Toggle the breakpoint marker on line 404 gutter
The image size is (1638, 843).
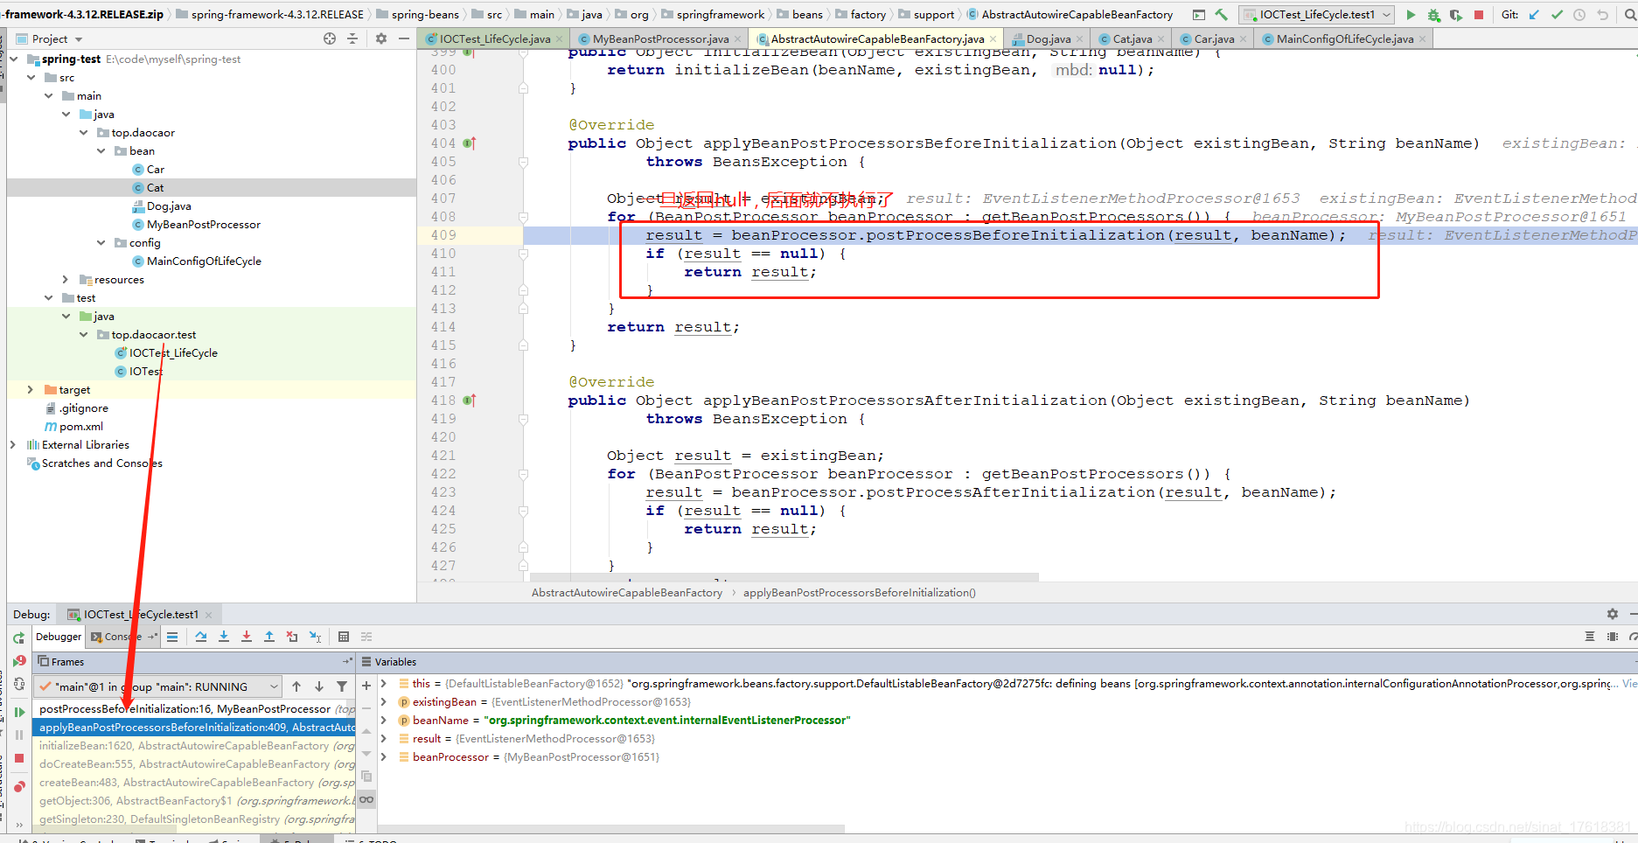(470, 143)
